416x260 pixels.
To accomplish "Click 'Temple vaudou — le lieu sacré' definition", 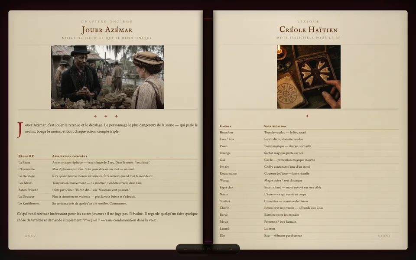I will click(285, 133).
